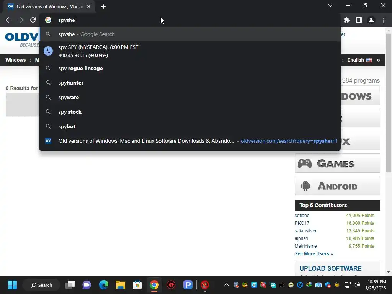Launch the Chat app from taskbar

click(x=87, y=285)
